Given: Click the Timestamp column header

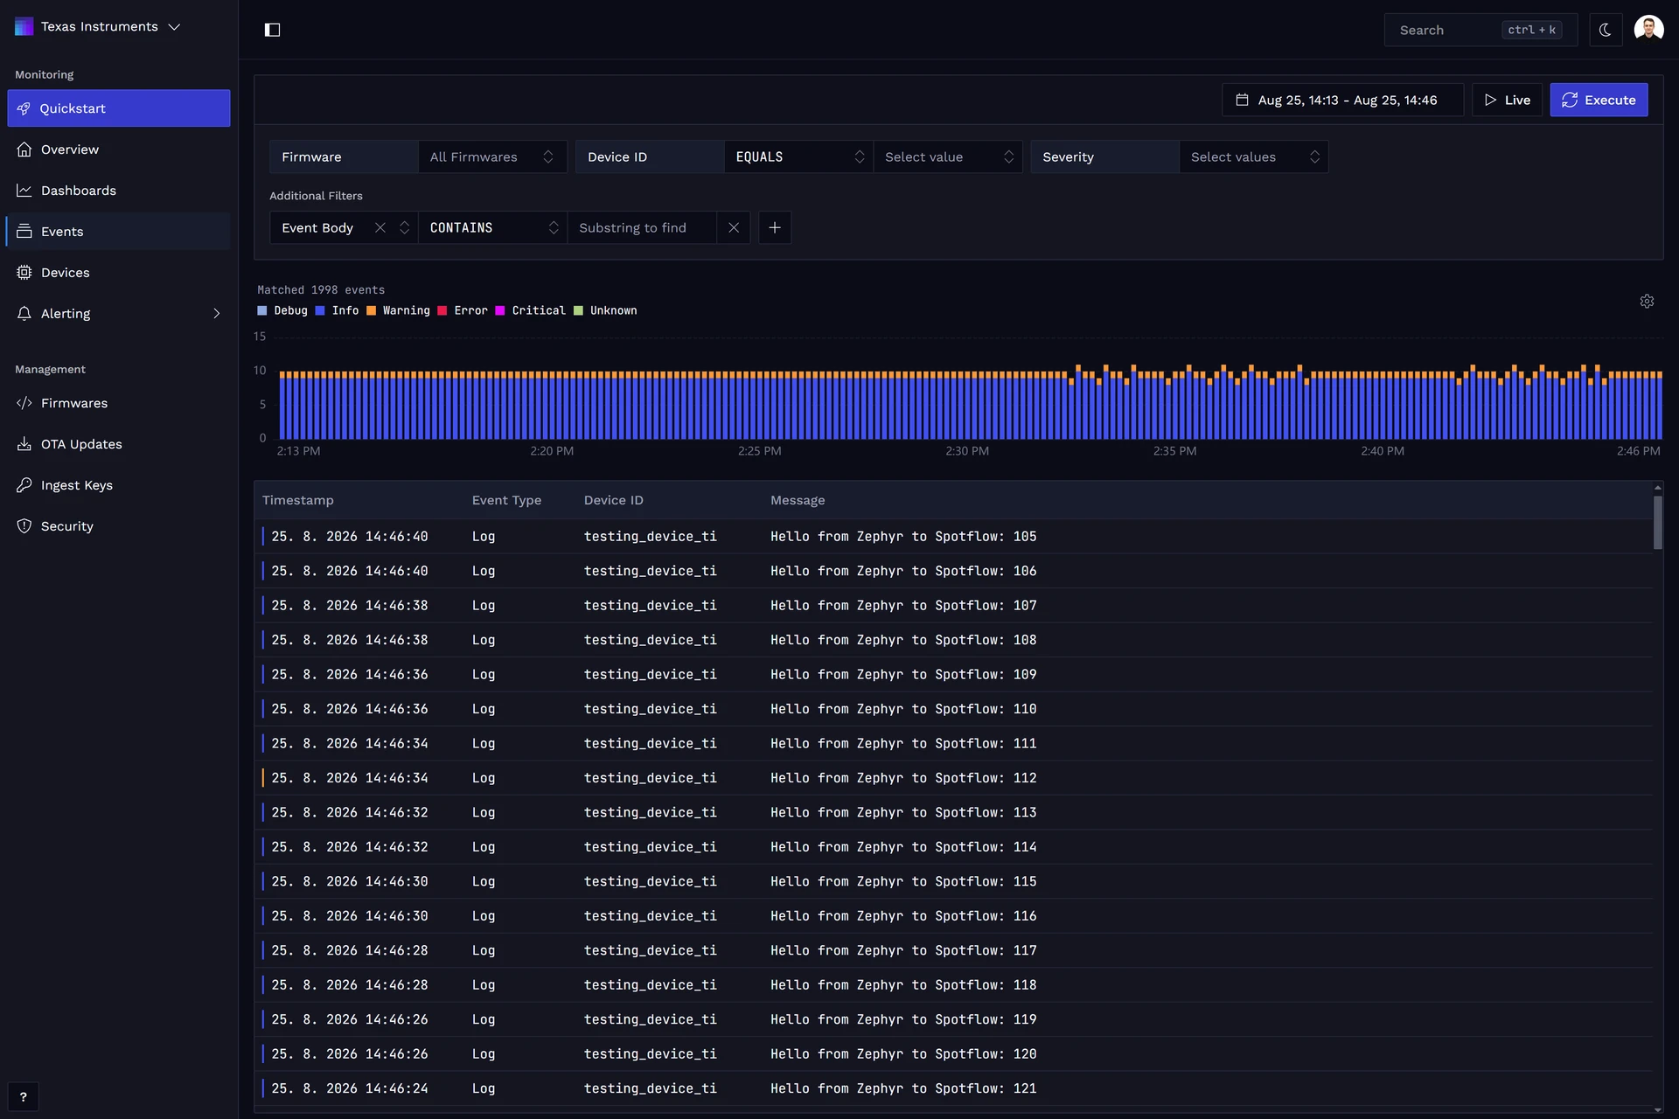Looking at the screenshot, I should (298, 500).
